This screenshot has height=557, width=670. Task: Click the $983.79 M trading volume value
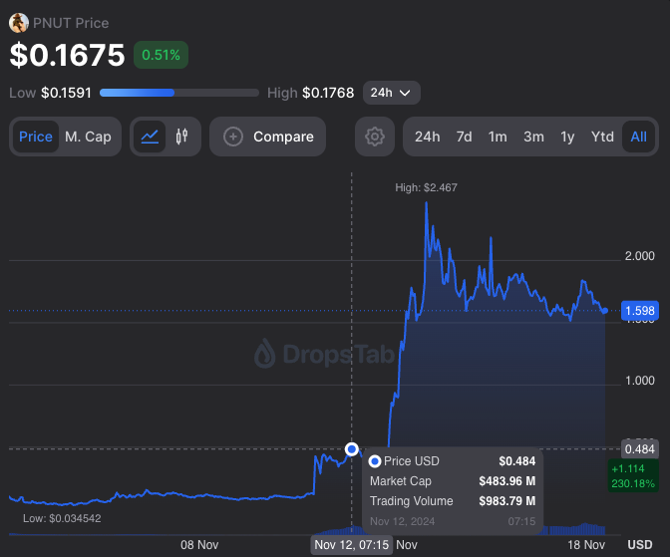tap(507, 501)
